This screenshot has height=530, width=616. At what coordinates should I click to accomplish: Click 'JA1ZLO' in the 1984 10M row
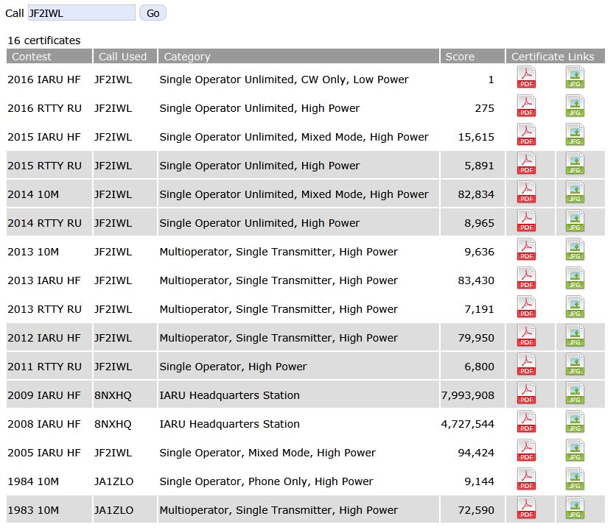(x=114, y=481)
